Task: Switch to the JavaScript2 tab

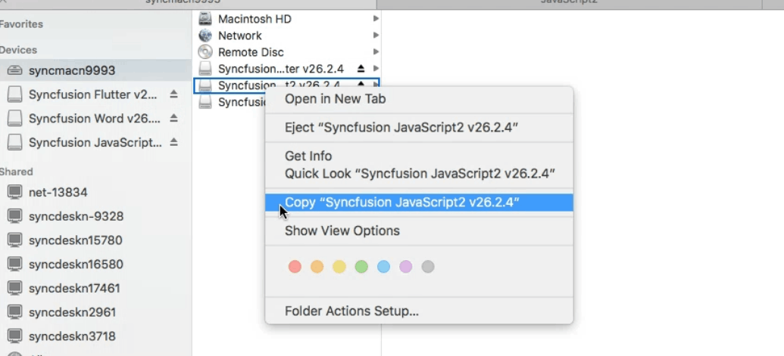Action: (579, 2)
